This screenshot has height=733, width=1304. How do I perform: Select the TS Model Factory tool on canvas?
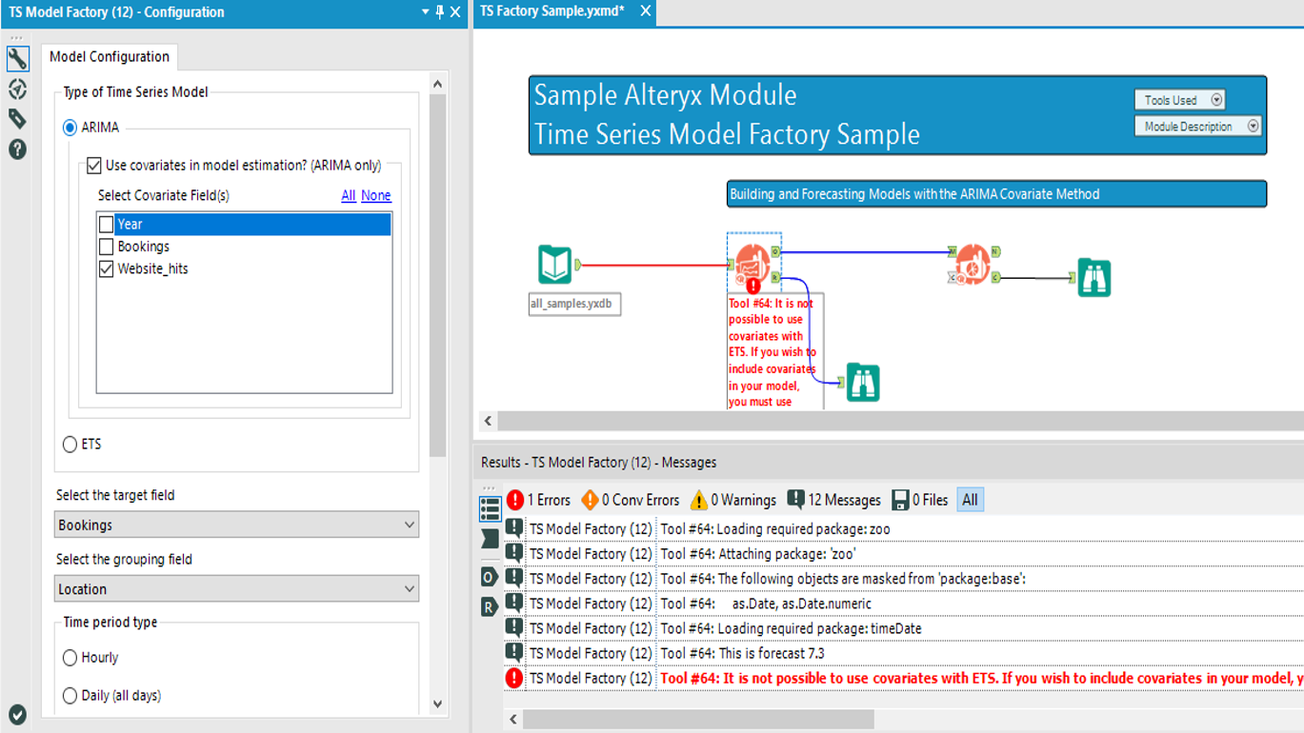[x=752, y=264]
